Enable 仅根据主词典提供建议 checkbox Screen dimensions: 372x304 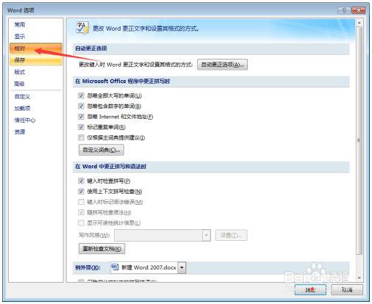(81, 137)
